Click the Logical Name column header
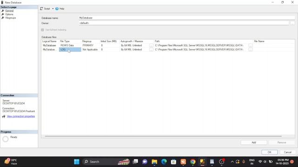Viewport: 298px width, 167px height. (49, 41)
